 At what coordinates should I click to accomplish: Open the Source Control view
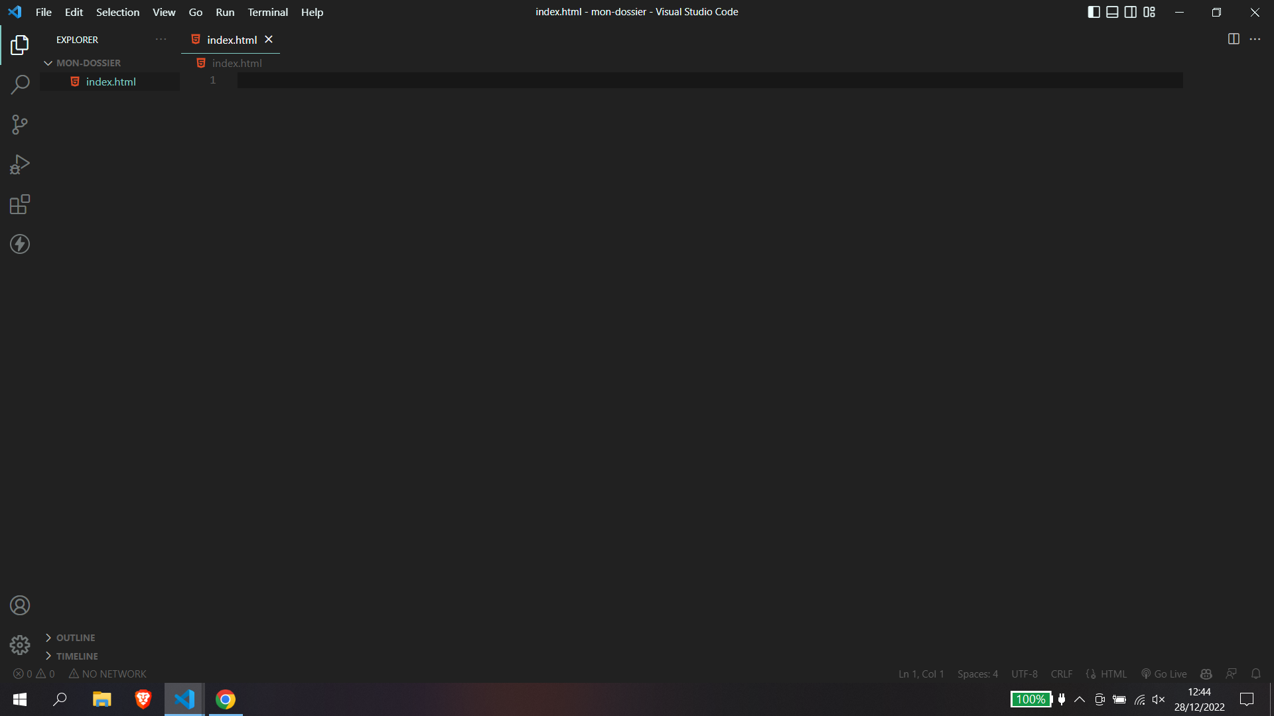click(20, 125)
